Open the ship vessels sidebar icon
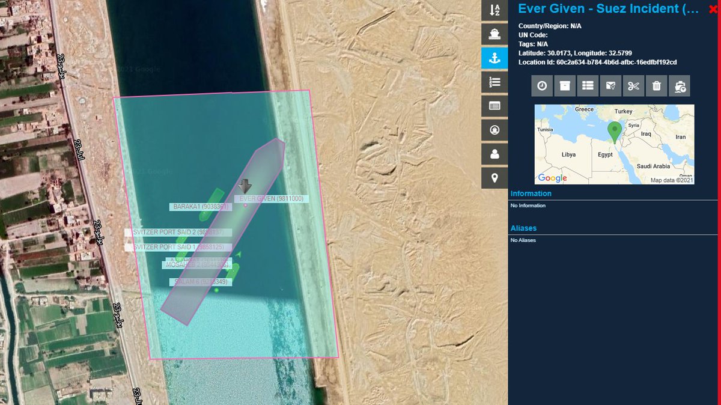 coord(494,34)
